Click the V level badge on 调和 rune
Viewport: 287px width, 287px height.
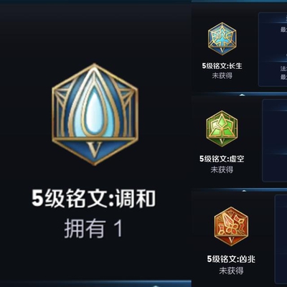coord(95,149)
